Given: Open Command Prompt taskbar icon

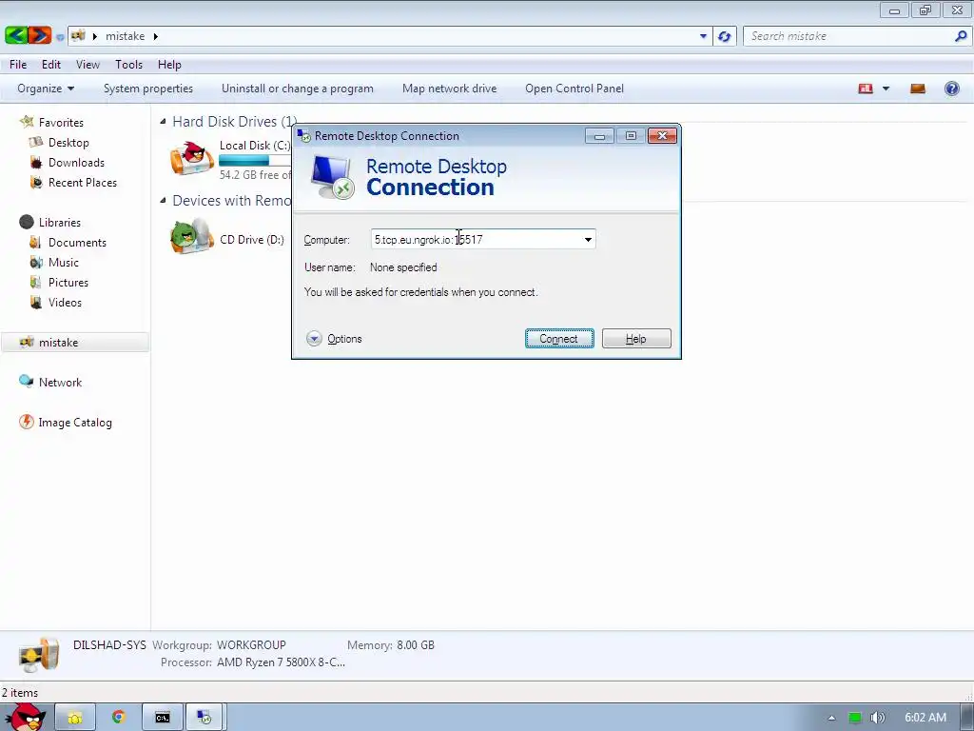Looking at the screenshot, I should [163, 718].
